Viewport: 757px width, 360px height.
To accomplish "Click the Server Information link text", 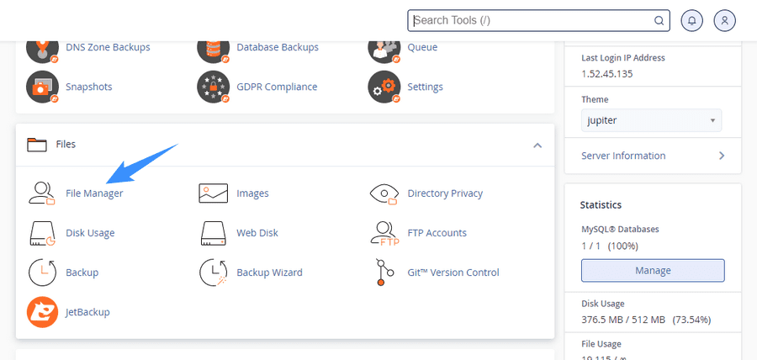I will [x=623, y=156].
